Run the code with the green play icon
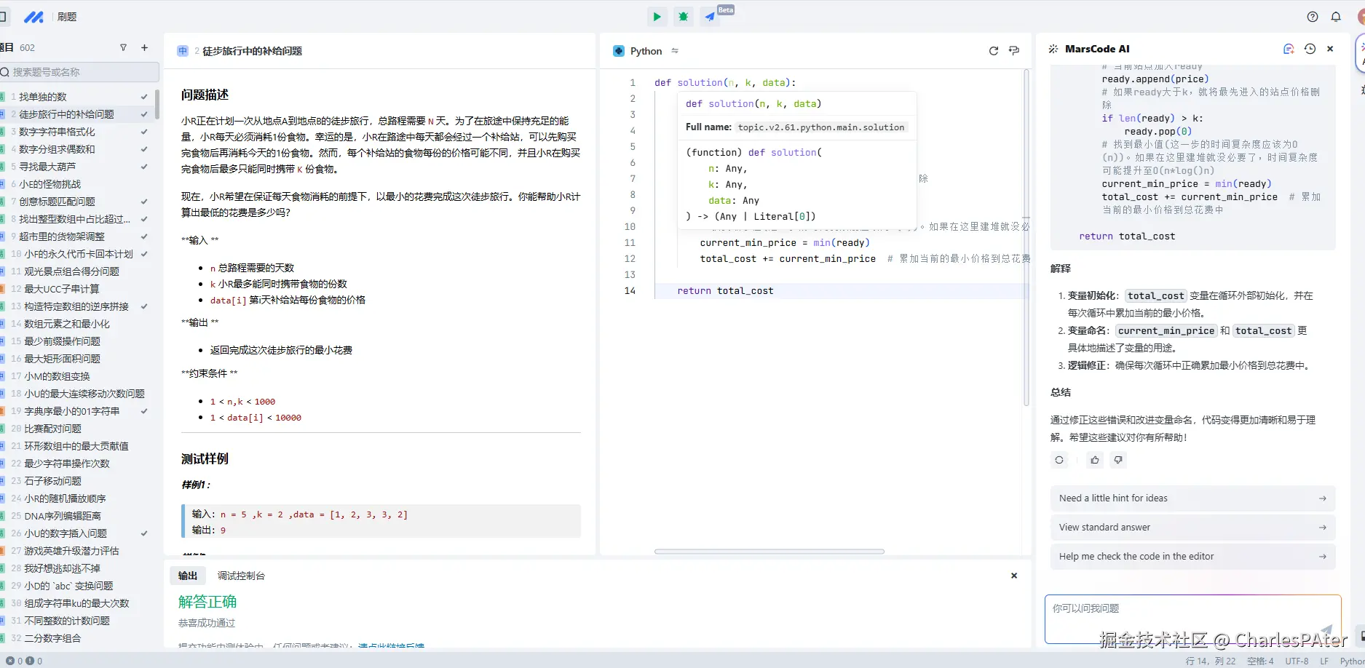This screenshot has width=1365, height=668. pyautogui.click(x=657, y=16)
